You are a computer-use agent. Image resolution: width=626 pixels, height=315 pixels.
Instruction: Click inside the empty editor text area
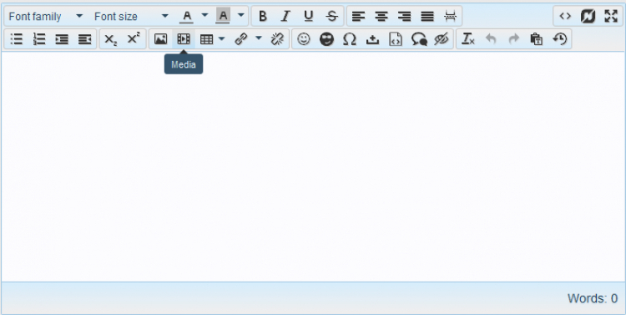313,166
